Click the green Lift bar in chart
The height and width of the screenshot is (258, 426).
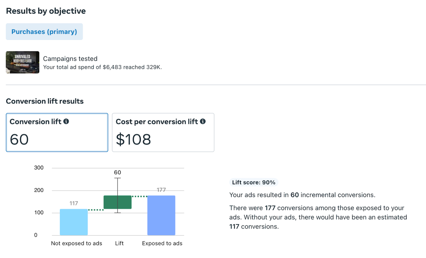[x=118, y=202]
